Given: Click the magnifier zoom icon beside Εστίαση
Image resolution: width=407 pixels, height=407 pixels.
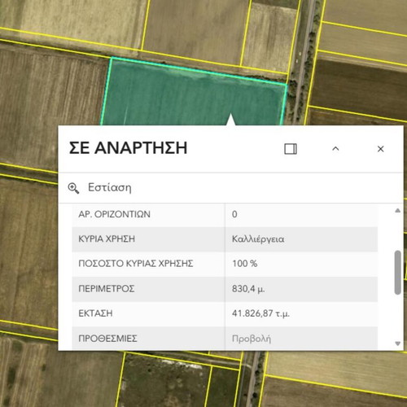Looking at the screenshot, I should 73,188.
